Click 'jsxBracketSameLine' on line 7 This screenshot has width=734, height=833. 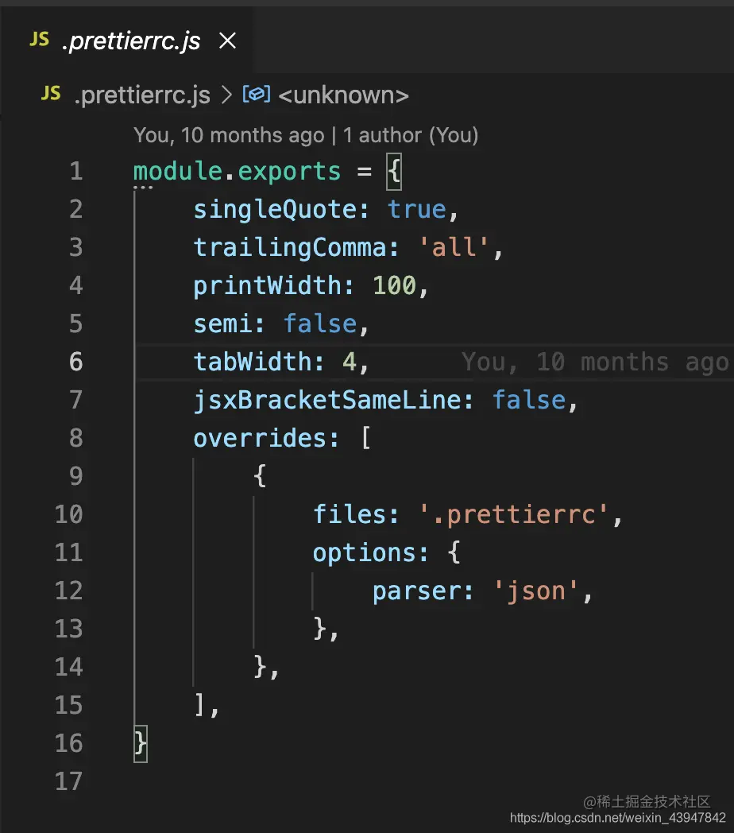pyautogui.click(x=327, y=401)
